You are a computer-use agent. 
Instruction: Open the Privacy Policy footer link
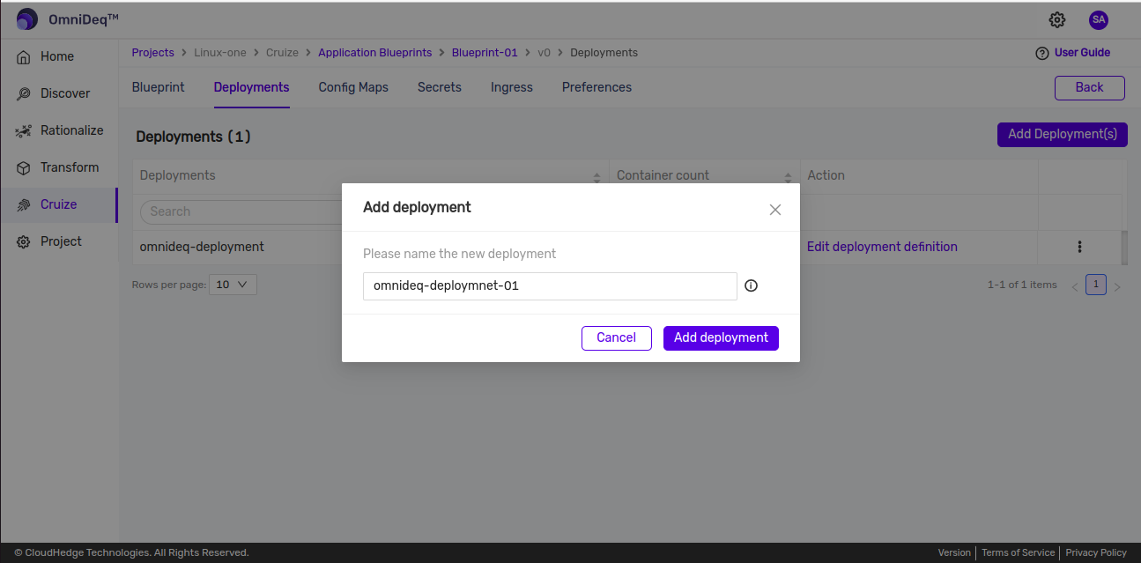coord(1096,552)
